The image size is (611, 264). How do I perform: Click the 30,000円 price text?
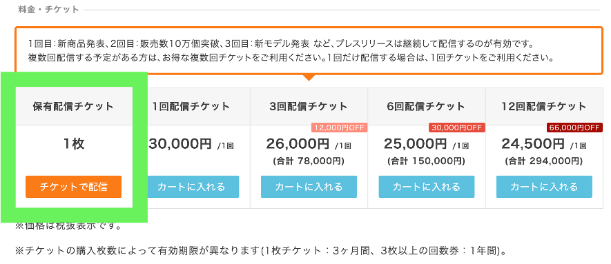[x=180, y=144]
